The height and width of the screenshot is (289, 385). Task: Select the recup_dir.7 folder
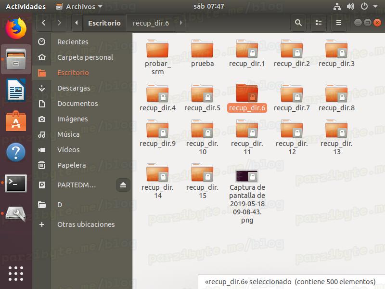pyautogui.click(x=292, y=98)
